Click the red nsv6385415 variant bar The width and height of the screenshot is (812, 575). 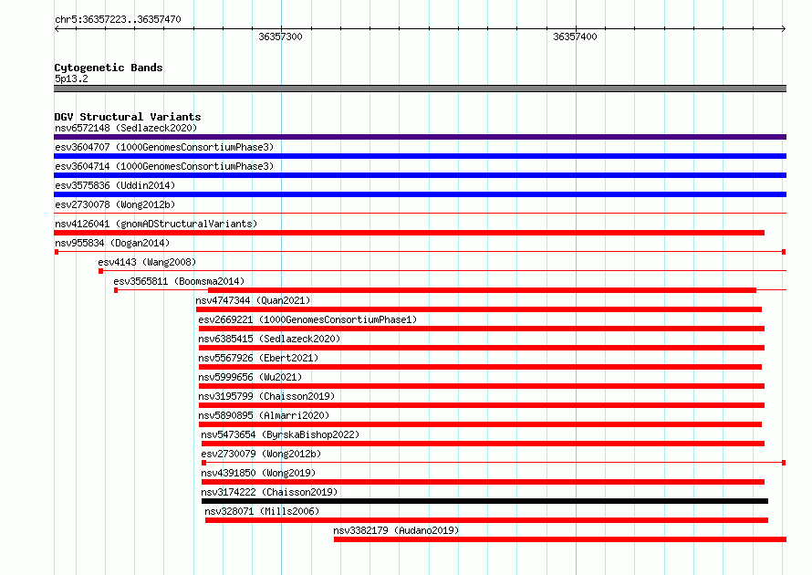click(x=482, y=348)
